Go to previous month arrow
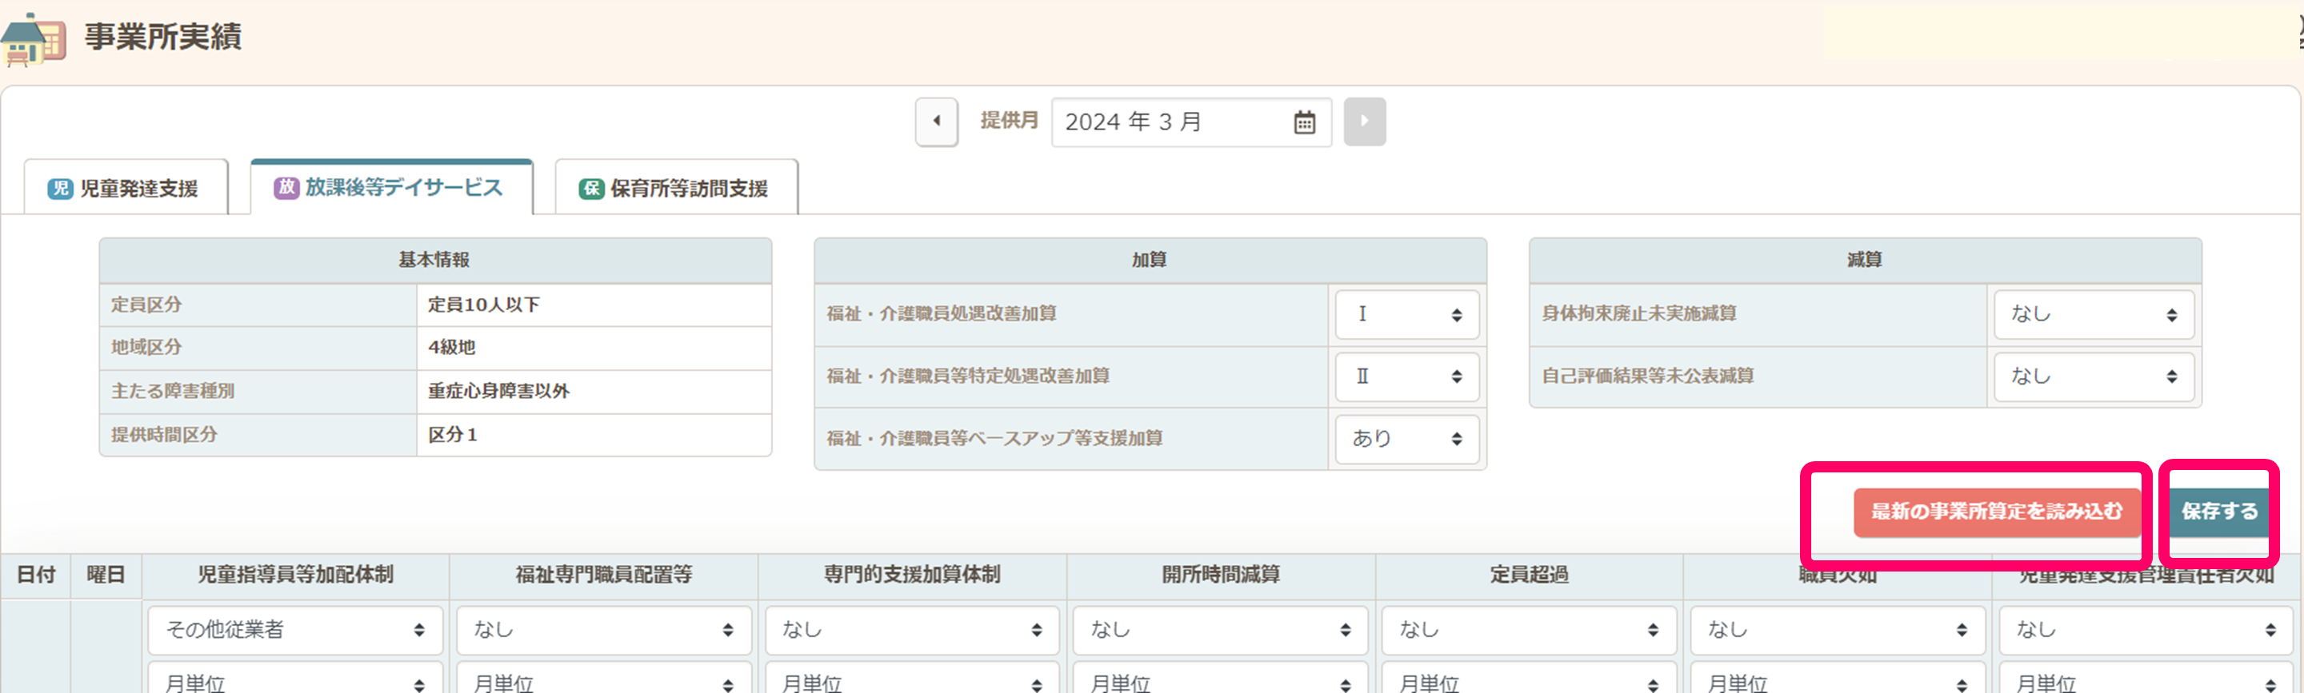2304x693 pixels. point(935,121)
